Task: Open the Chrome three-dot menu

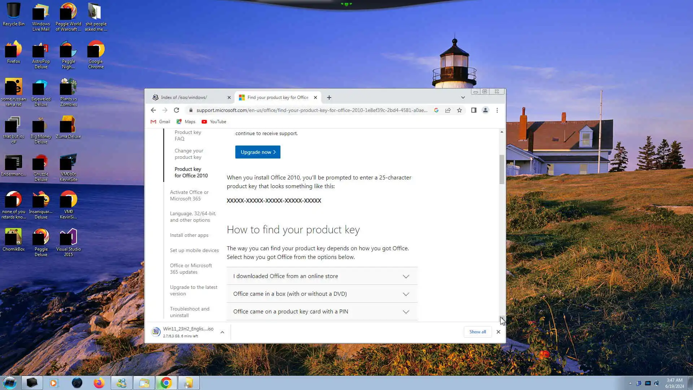Action: pyautogui.click(x=497, y=110)
